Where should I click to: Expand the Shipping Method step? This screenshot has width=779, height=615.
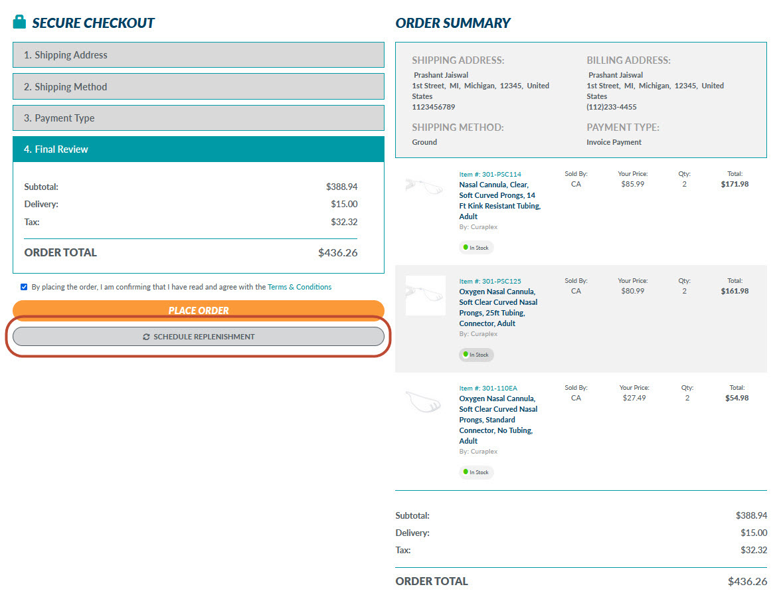(198, 87)
